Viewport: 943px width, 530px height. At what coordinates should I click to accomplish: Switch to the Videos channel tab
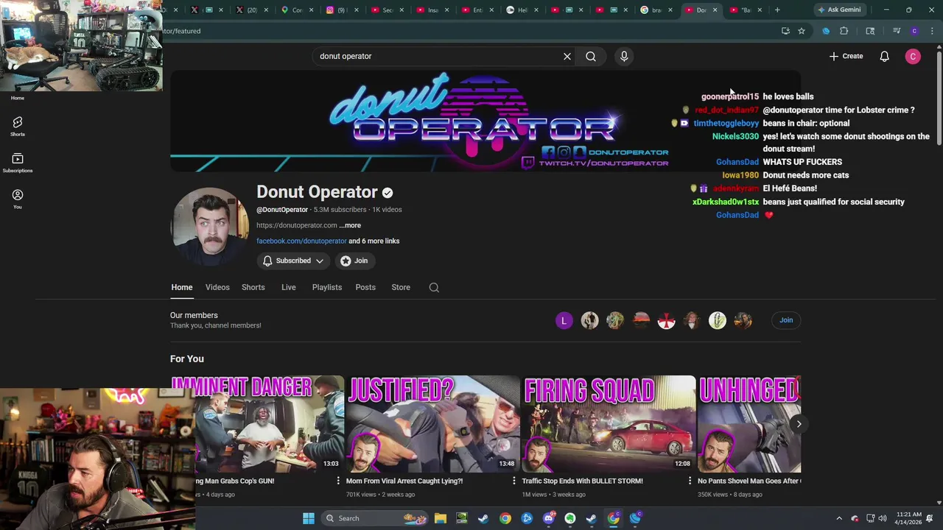[x=217, y=287]
